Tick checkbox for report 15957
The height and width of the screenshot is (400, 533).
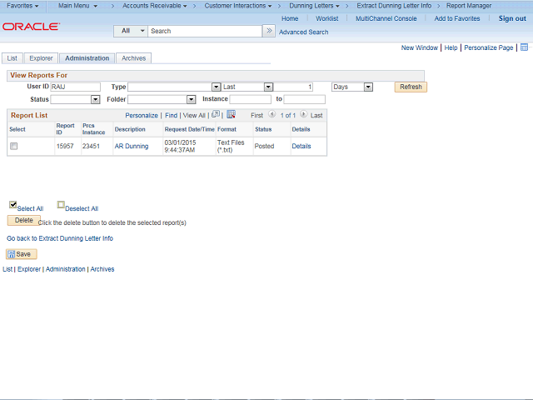click(x=13, y=146)
